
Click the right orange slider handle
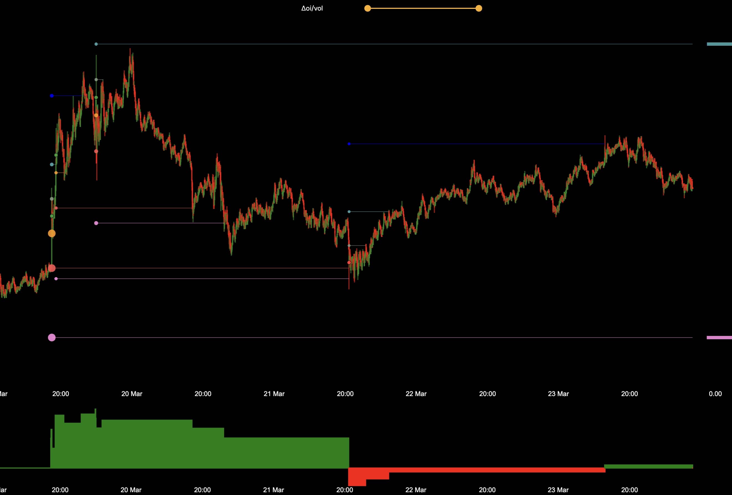pyautogui.click(x=479, y=9)
